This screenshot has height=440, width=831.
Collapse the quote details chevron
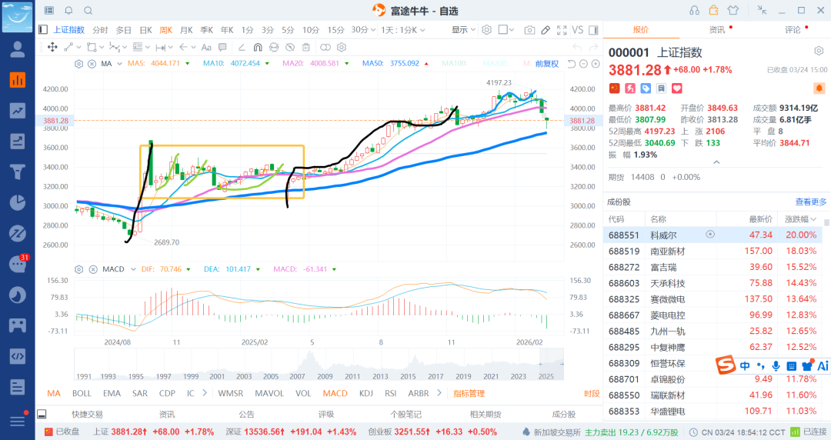click(716, 162)
